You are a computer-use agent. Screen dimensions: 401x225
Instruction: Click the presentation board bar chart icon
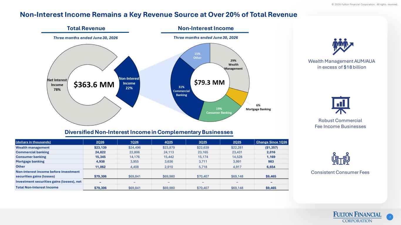click(x=341, y=105)
